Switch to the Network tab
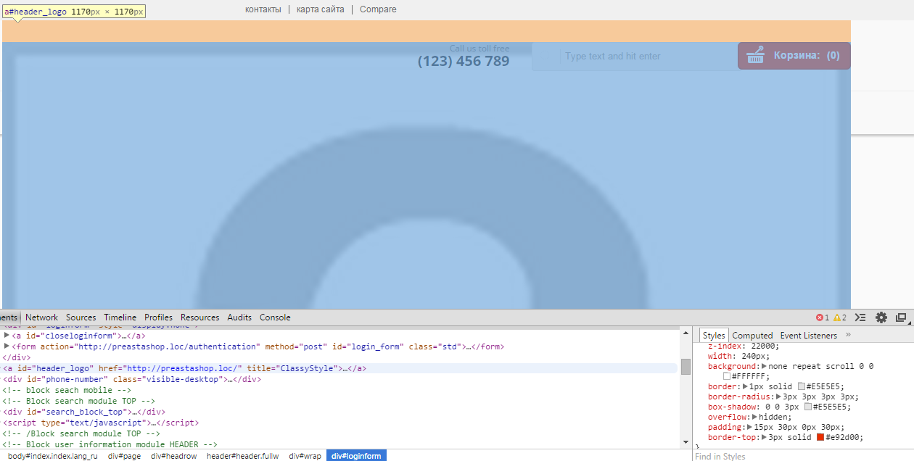Viewport: 914px width, 461px height. 41,317
